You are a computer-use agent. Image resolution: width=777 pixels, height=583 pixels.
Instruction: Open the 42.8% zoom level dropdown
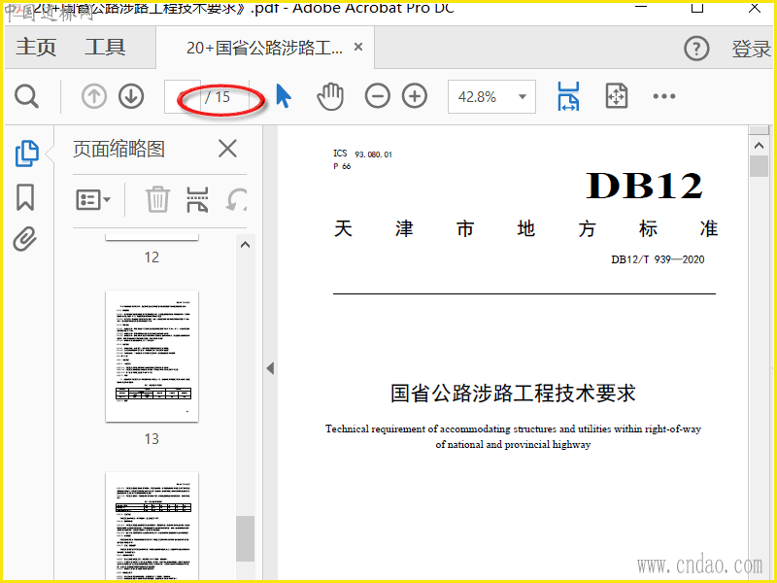pos(491,96)
